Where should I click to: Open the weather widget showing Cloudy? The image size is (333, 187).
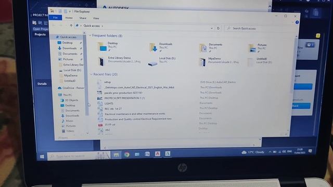point(253,152)
